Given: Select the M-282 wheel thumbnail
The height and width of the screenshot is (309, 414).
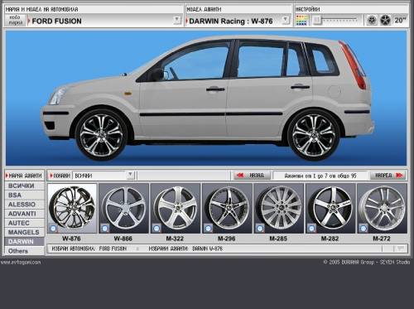Looking at the screenshot, I should click(330, 209).
